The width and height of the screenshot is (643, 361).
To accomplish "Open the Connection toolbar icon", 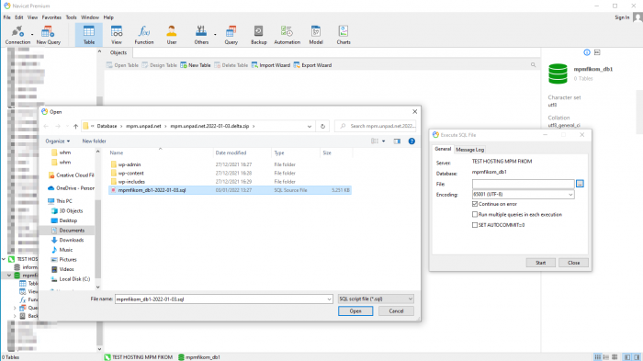I will [x=17, y=35].
